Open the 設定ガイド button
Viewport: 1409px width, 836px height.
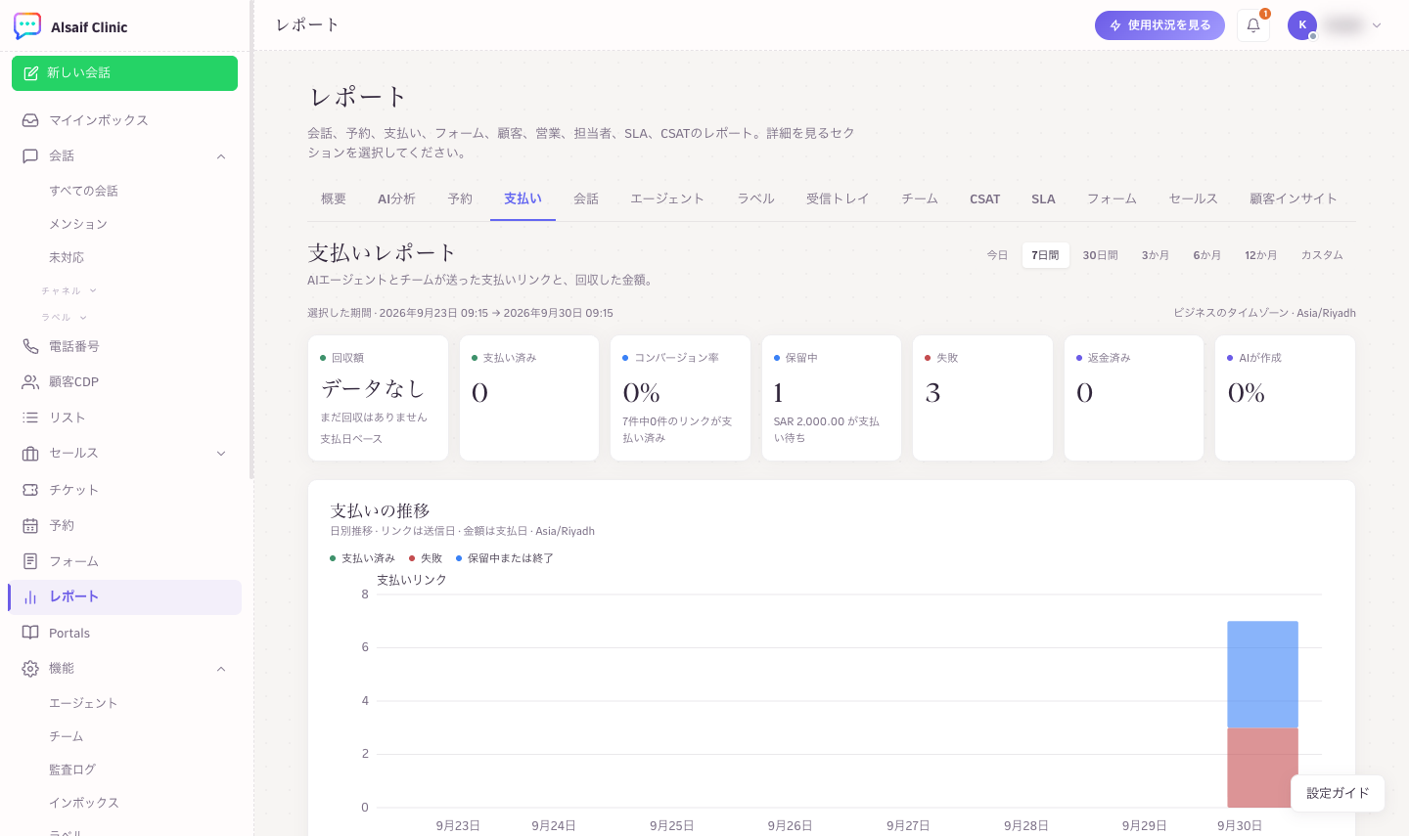pos(1338,793)
